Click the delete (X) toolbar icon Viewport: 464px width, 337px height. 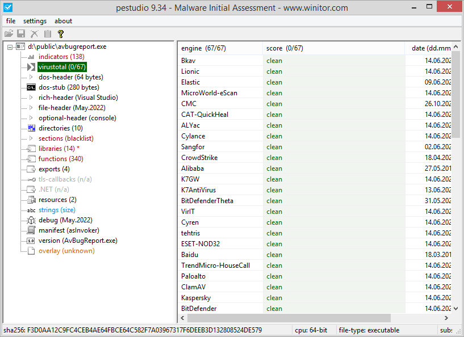coord(34,33)
